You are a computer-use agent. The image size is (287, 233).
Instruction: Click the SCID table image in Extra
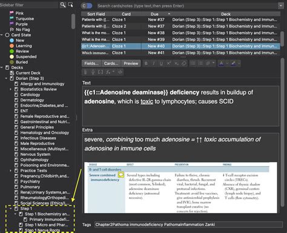(180, 187)
